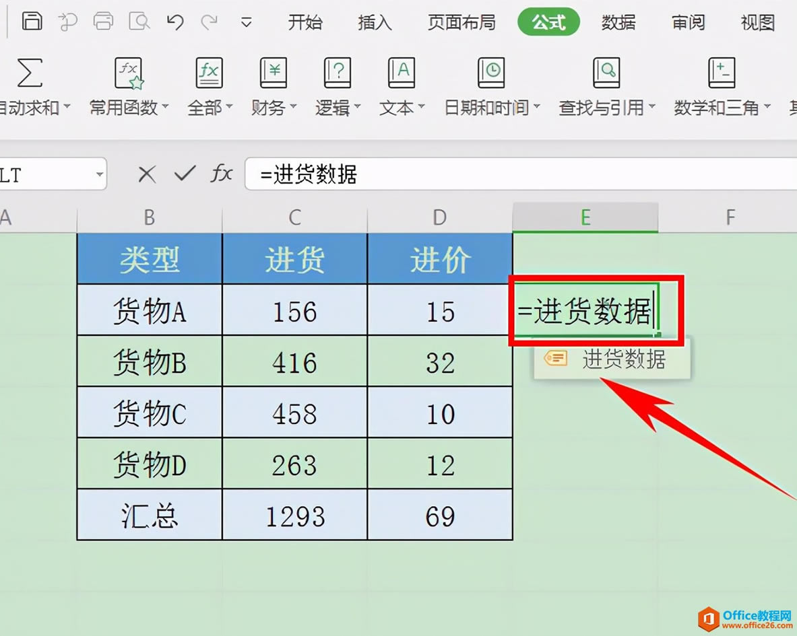Screen dimensions: 797x636
Task: Redo the last undone action
Action: [210, 22]
